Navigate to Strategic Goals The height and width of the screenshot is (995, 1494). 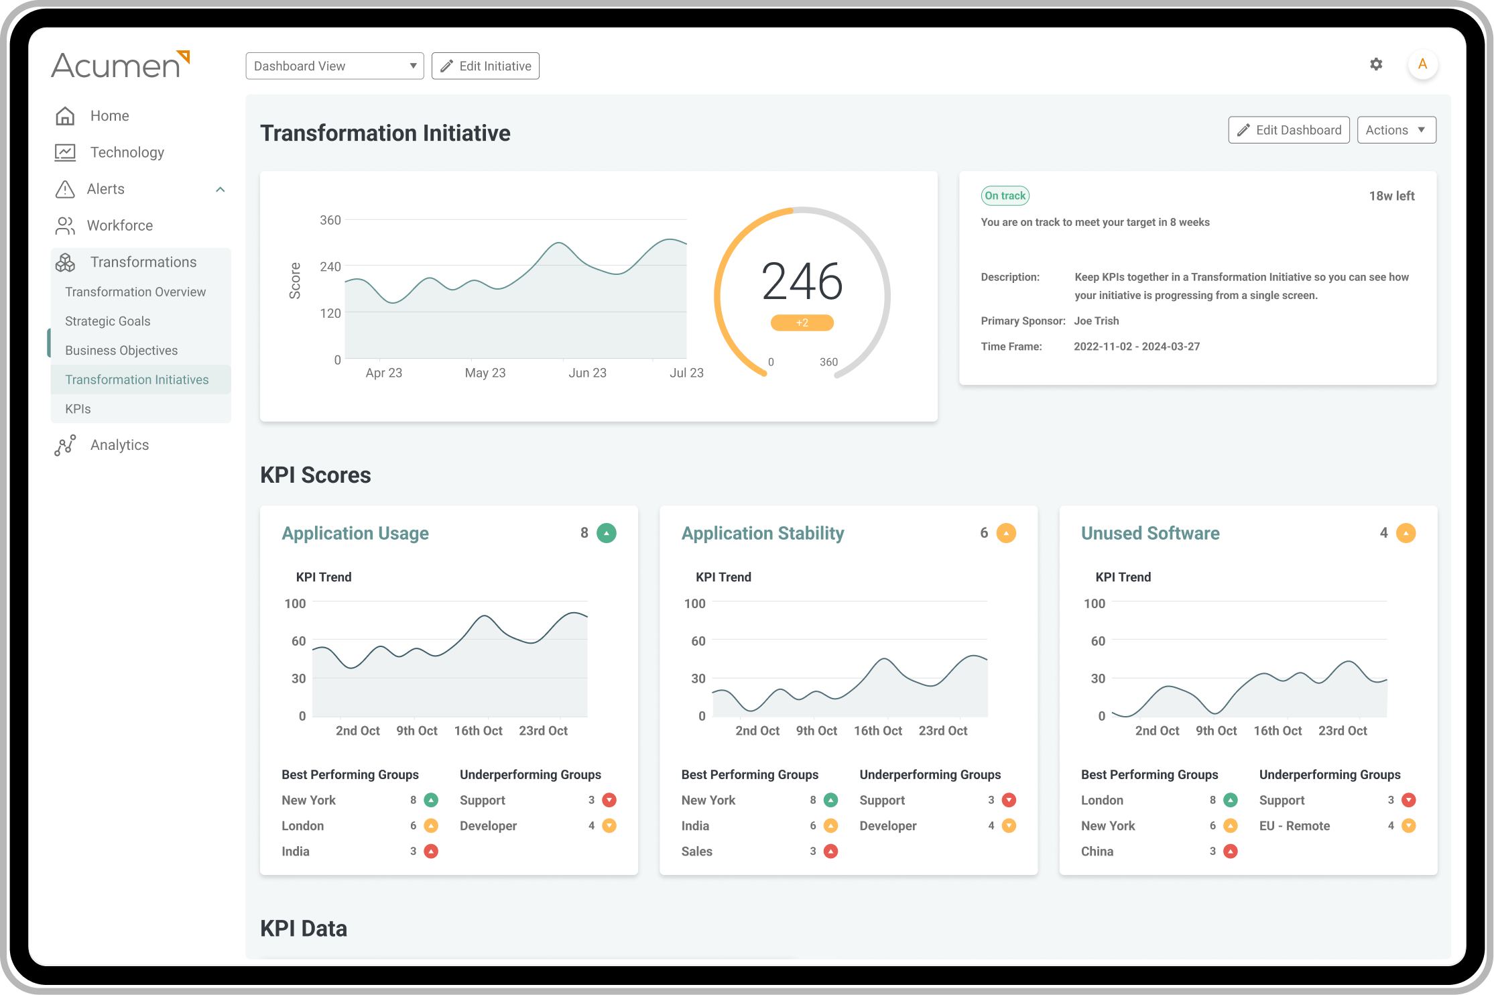pos(107,321)
